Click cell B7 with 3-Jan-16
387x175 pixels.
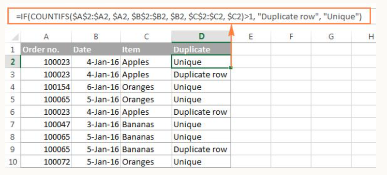coord(96,124)
